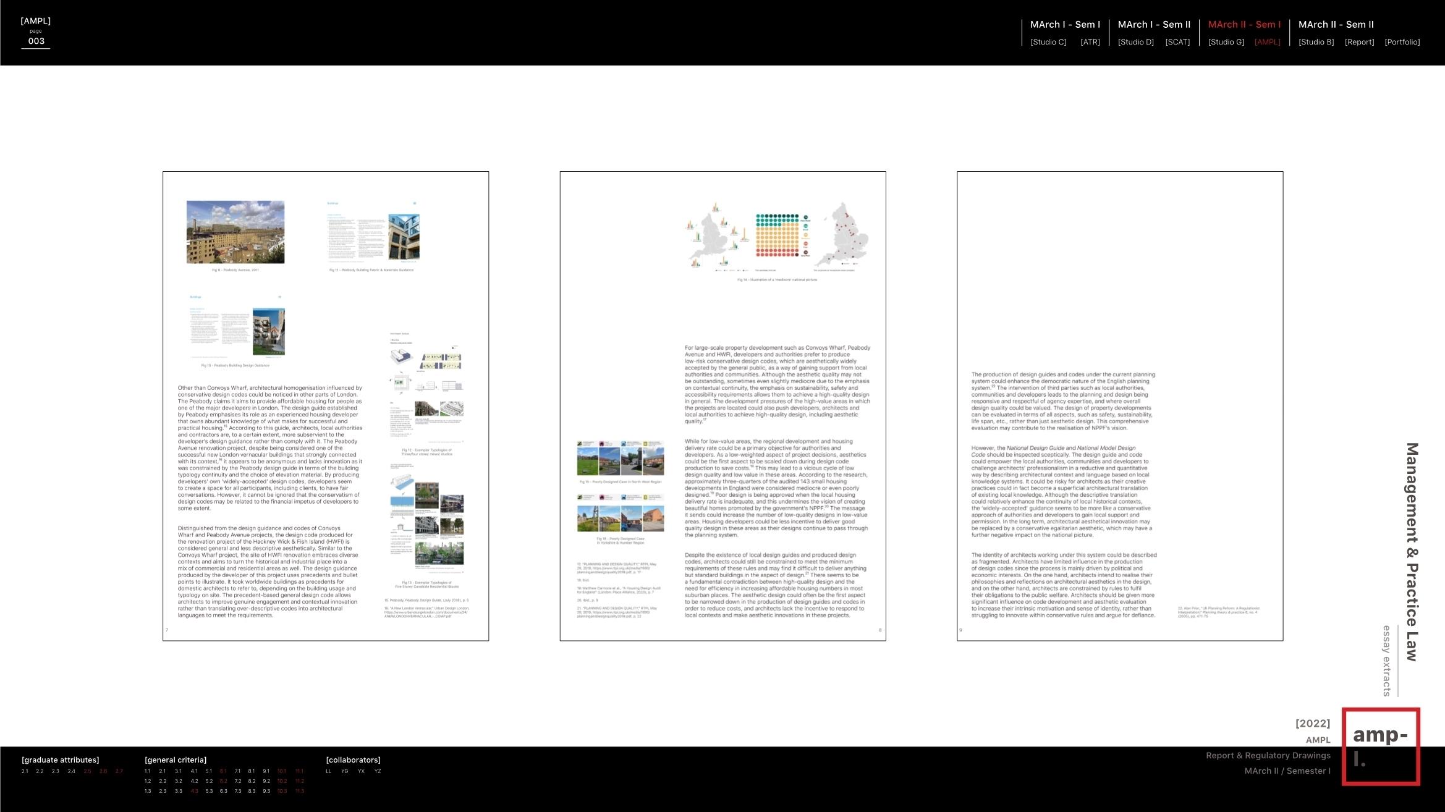Image resolution: width=1445 pixels, height=812 pixels.
Task: Select the MArch II - Sem II tab
Action: pyautogui.click(x=1336, y=25)
